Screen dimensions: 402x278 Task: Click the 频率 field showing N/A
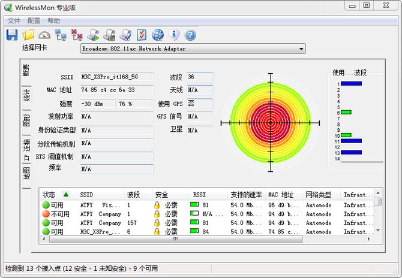pyautogui.click(x=116, y=169)
